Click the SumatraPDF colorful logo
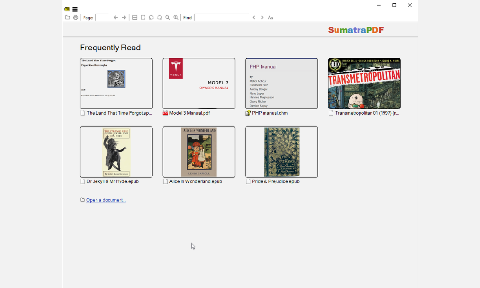This screenshot has width=480, height=288. click(x=356, y=30)
